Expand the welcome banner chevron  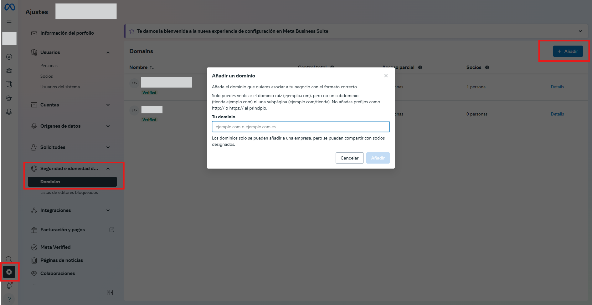[580, 31]
